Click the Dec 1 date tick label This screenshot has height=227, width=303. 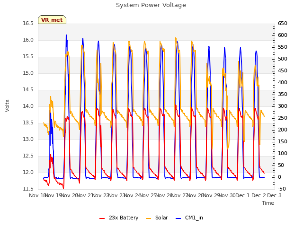243,195
